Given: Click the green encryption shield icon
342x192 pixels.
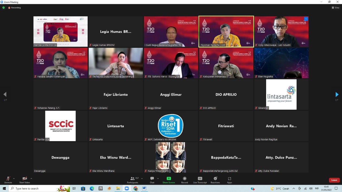Looking at the screenshot, I should (3, 8).
